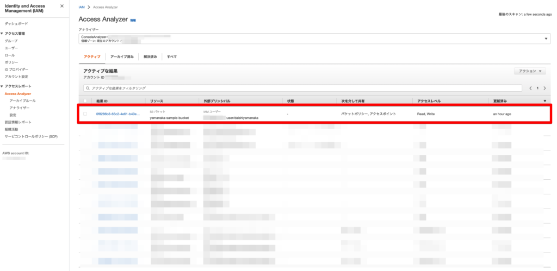Click the search magnifier icon in filter
The image size is (557, 271).
(x=88, y=88)
